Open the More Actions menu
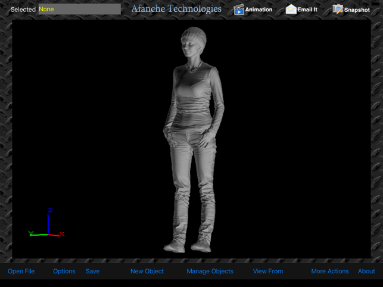Screen dimensions: 383x287 [x=330, y=271]
